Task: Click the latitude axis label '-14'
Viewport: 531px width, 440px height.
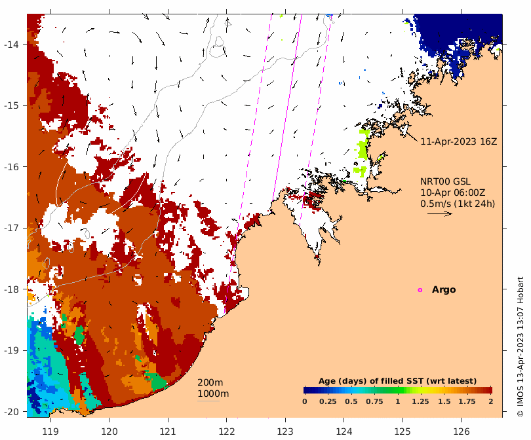Action: coord(11,45)
